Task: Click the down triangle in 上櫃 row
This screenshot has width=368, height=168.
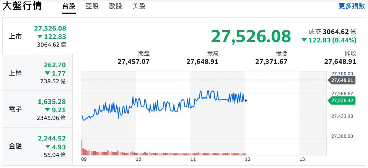Action: tap(47, 73)
